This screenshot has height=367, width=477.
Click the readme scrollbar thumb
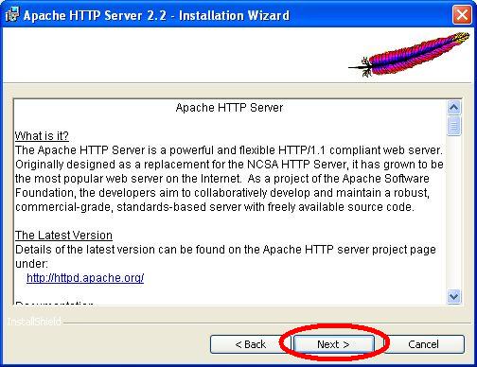[454, 126]
